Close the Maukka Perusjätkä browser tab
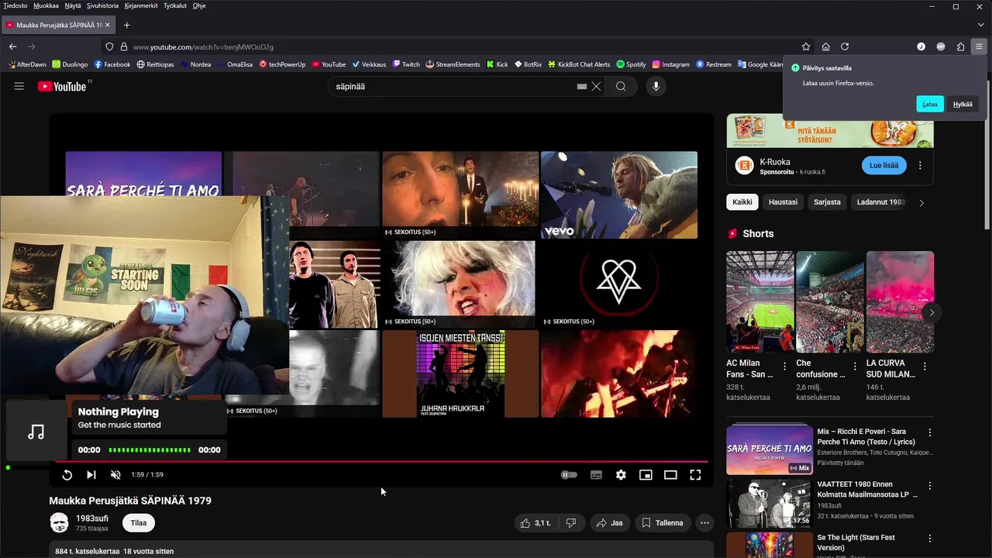 [108, 25]
